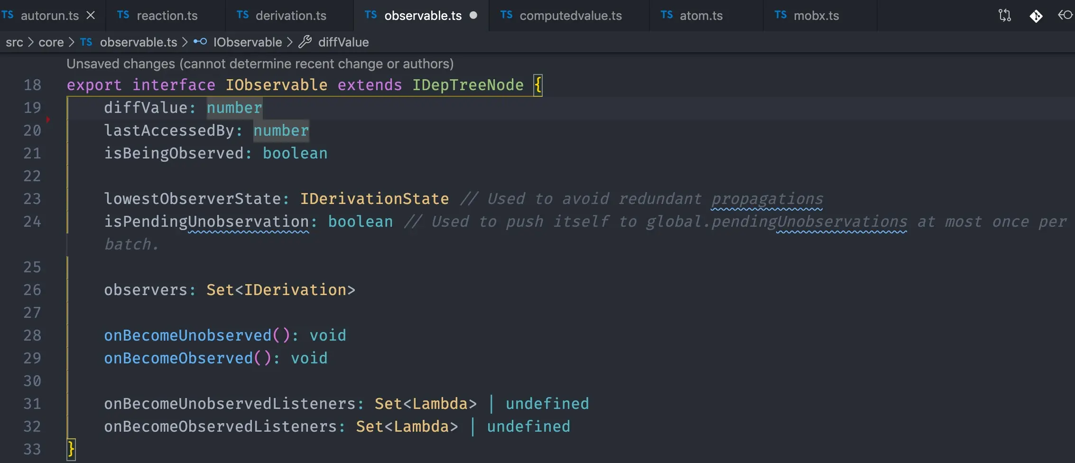Open the src breadcrumb dropdown
Viewport: 1075px width, 463px height.
15,42
